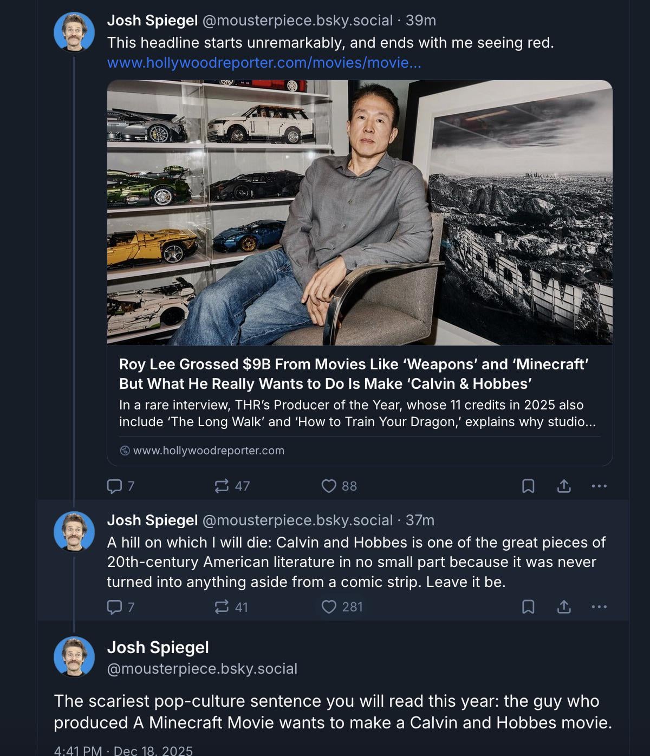Bookmark the 'Leave it be' post
Screen dimensions: 650x756
click(528, 607)
